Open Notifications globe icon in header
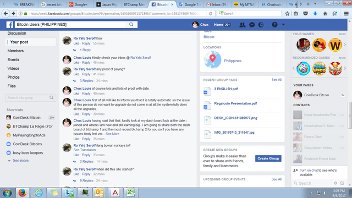Viewport: 352px width, 198px height. [261, 25]
